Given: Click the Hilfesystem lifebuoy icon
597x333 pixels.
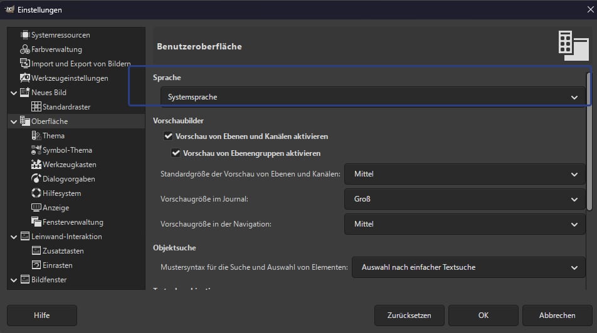Looking at the screenshot, I should tap(36, 193).
